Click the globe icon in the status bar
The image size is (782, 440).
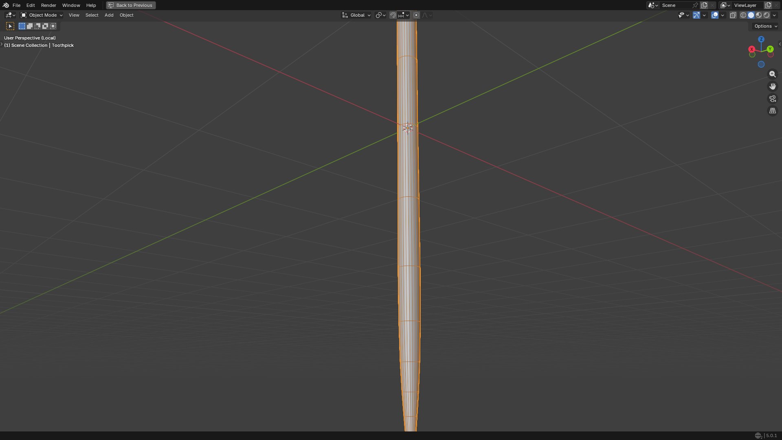click(758, 436)
